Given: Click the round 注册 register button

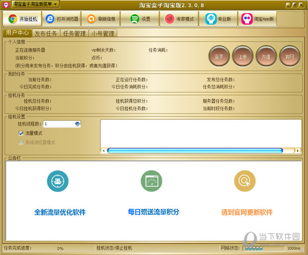Looking at the screenshot, I should pyautogui.click(x=243, y=56).
